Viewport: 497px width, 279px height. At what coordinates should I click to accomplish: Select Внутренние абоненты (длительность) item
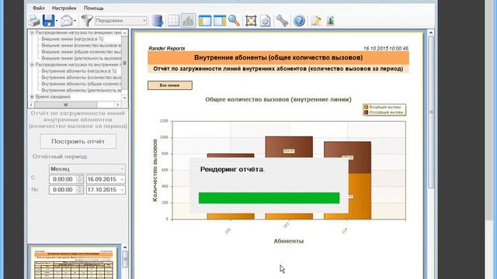tap(81, 90)
